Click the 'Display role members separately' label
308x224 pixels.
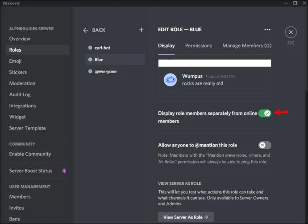point(208,117)
